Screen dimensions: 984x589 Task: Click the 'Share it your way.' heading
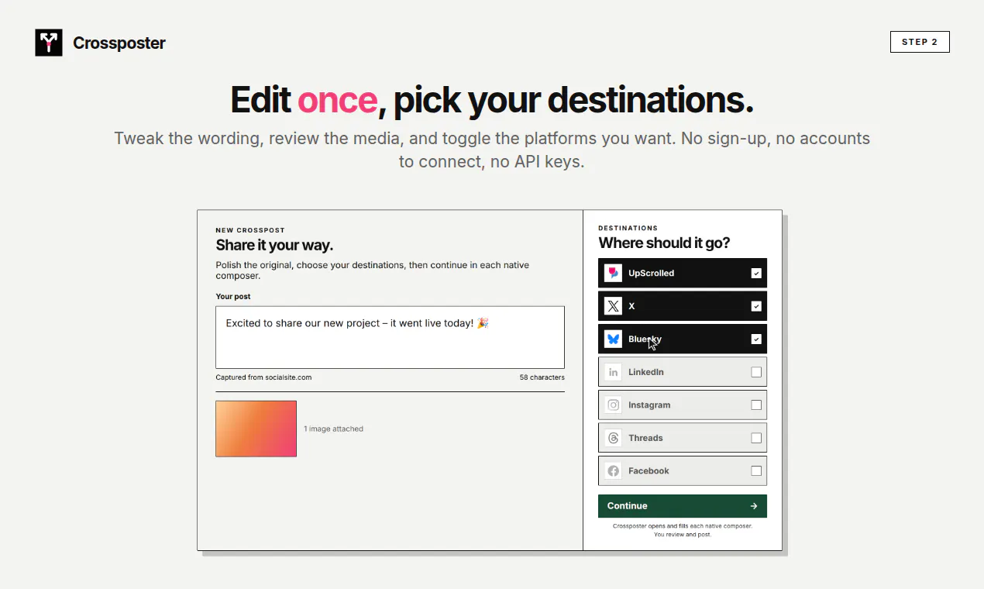coord(274,245)
